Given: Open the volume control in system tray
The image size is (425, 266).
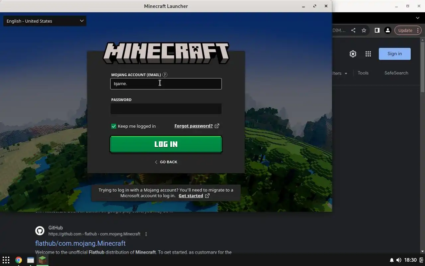Looking at the screenshot, I should pyautogui.click(x=399, y=260).
